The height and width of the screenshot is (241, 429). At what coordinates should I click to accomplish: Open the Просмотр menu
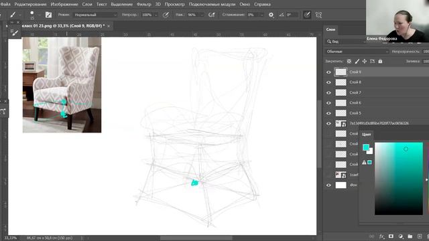(x=174, y=5)
